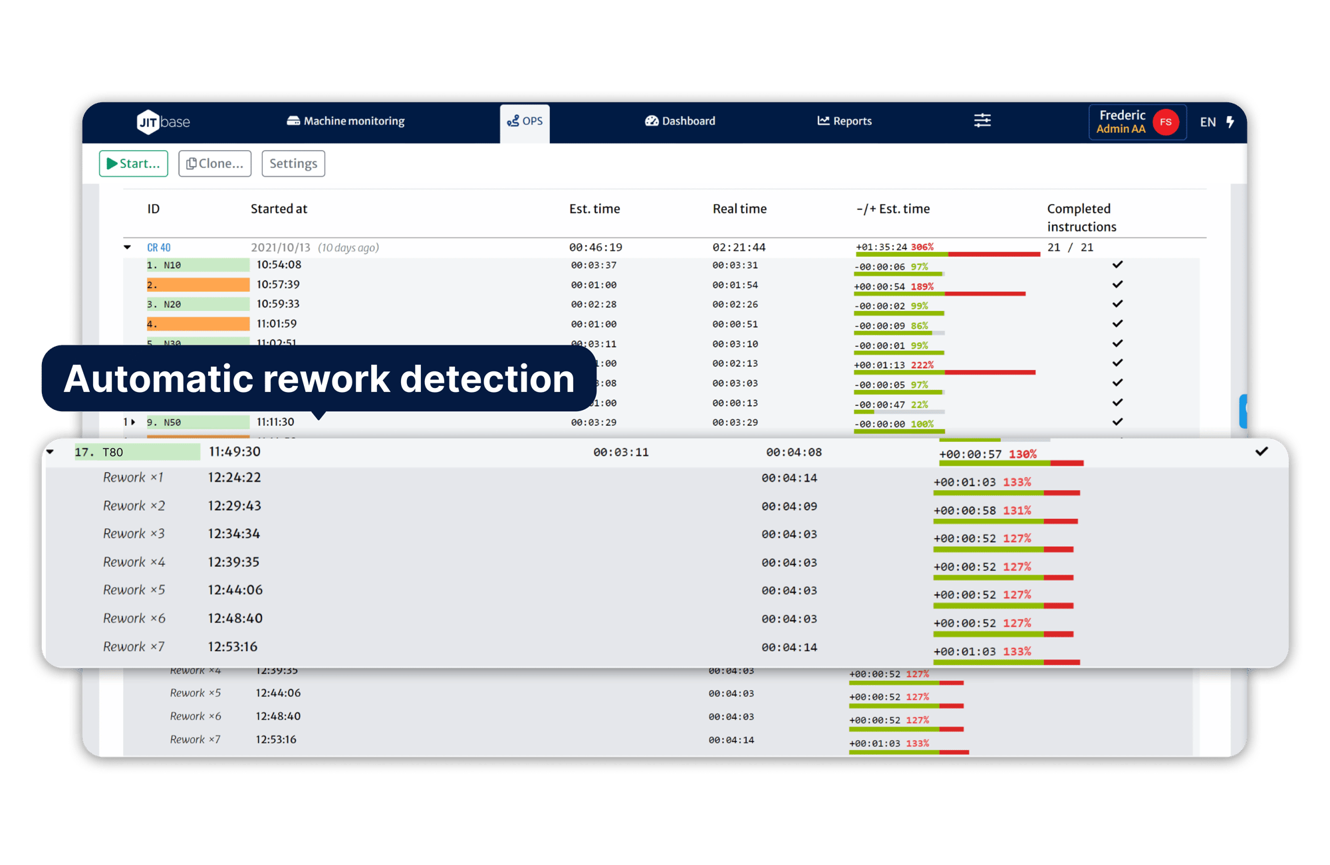Open the OPS tab

click(x=525, y=121)
